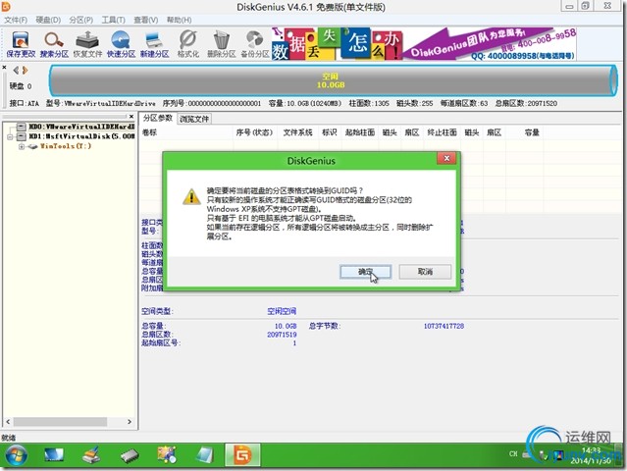This screenshot has height=471, width=627.
Task: Click the DiskGenius taskbar button
Action: coord(242,455)
